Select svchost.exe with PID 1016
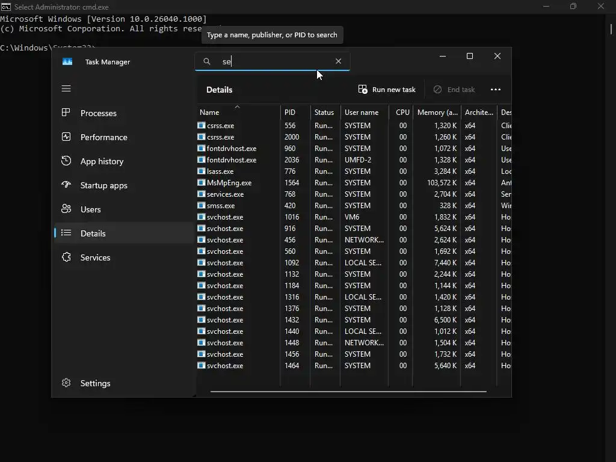The width and height of the screenshot is (616, 462). [354, 217]
